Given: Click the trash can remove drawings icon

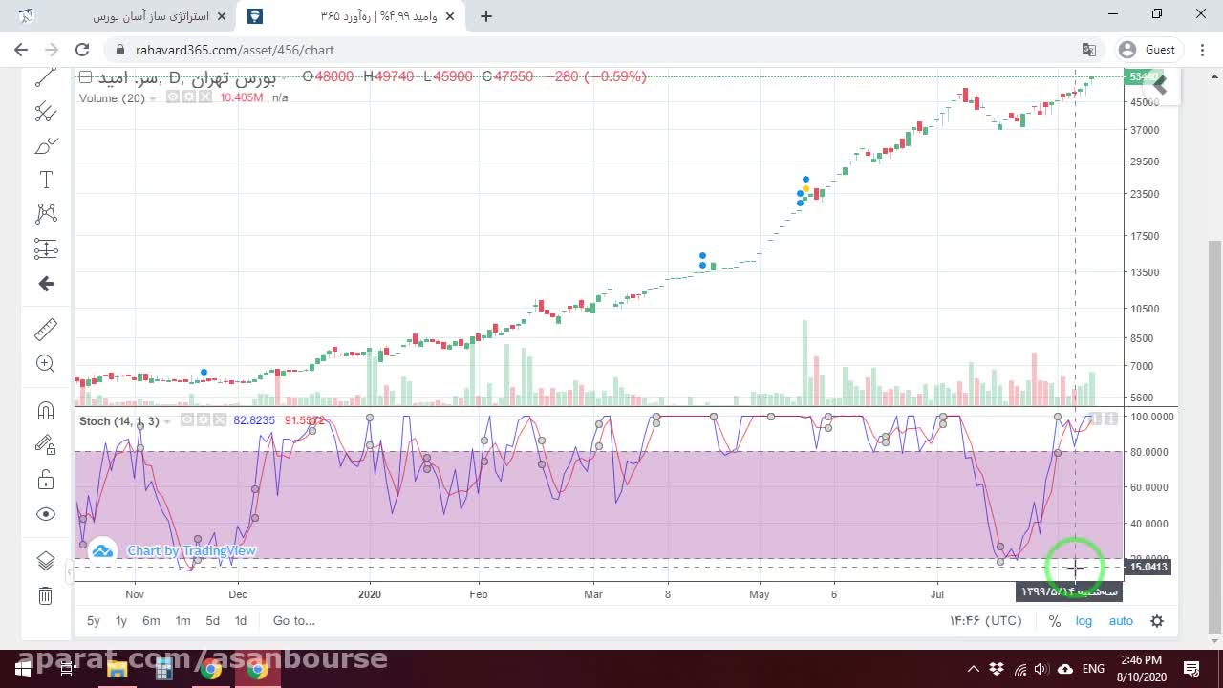Looking at the screenshot, I should click(x=45, y=596).
